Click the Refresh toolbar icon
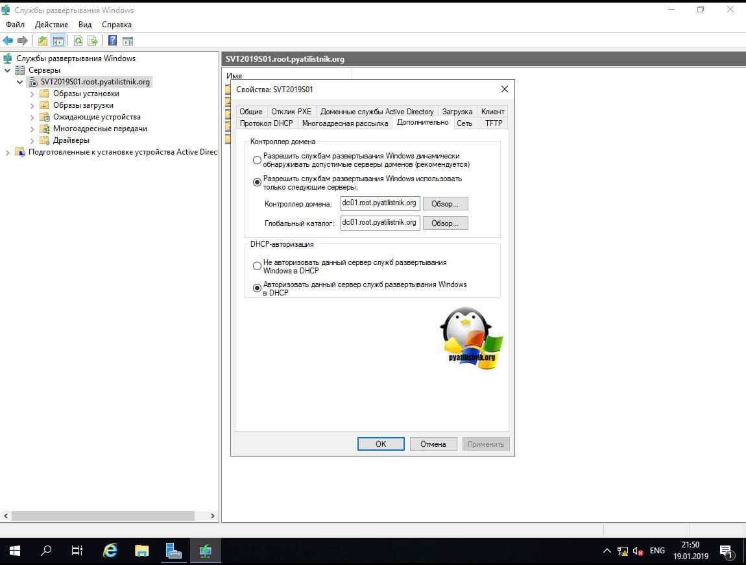The width and height of the screenshot is (746, 565). 78,40
